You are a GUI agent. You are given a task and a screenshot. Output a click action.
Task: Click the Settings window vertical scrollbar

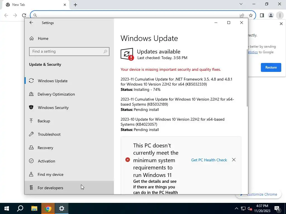[x=247, y=78]
